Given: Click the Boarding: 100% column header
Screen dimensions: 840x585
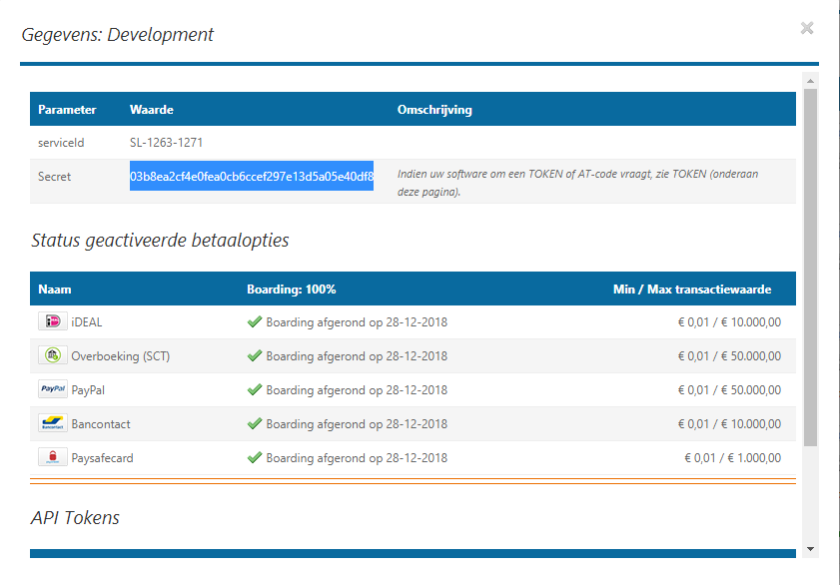Looking at the screenshot, I should [291, 290].
